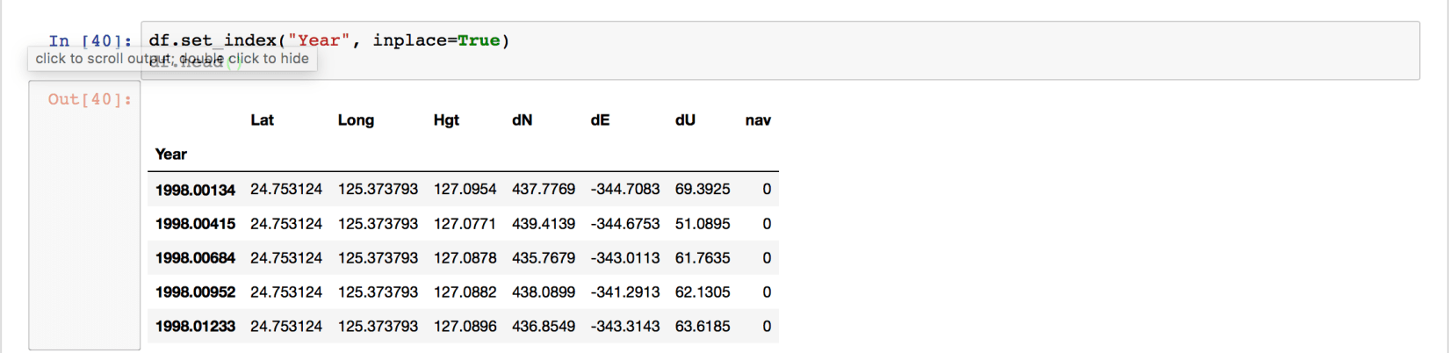Viewport: 1449px width, 353px height.
Task: Click the Year index label
Action: pos(170,155)
